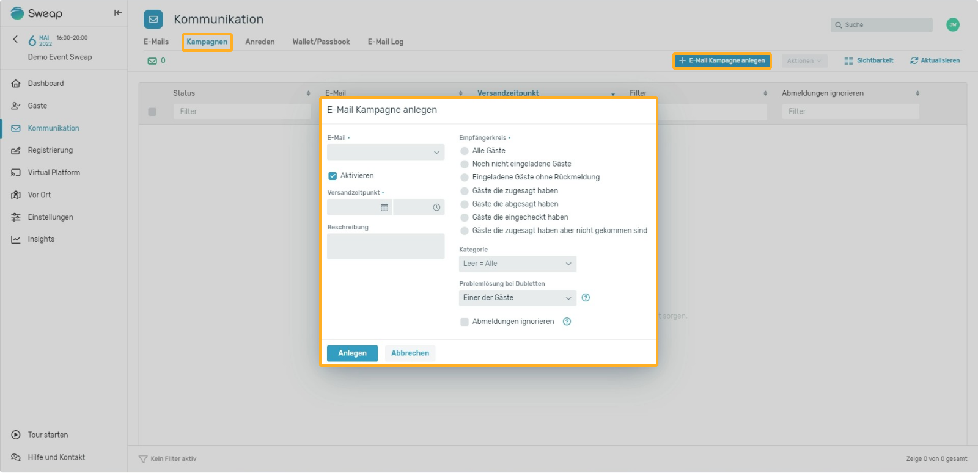Sort by the Status column arrows
The width and height of the screenshot is (978, 473).
(308, 93)
